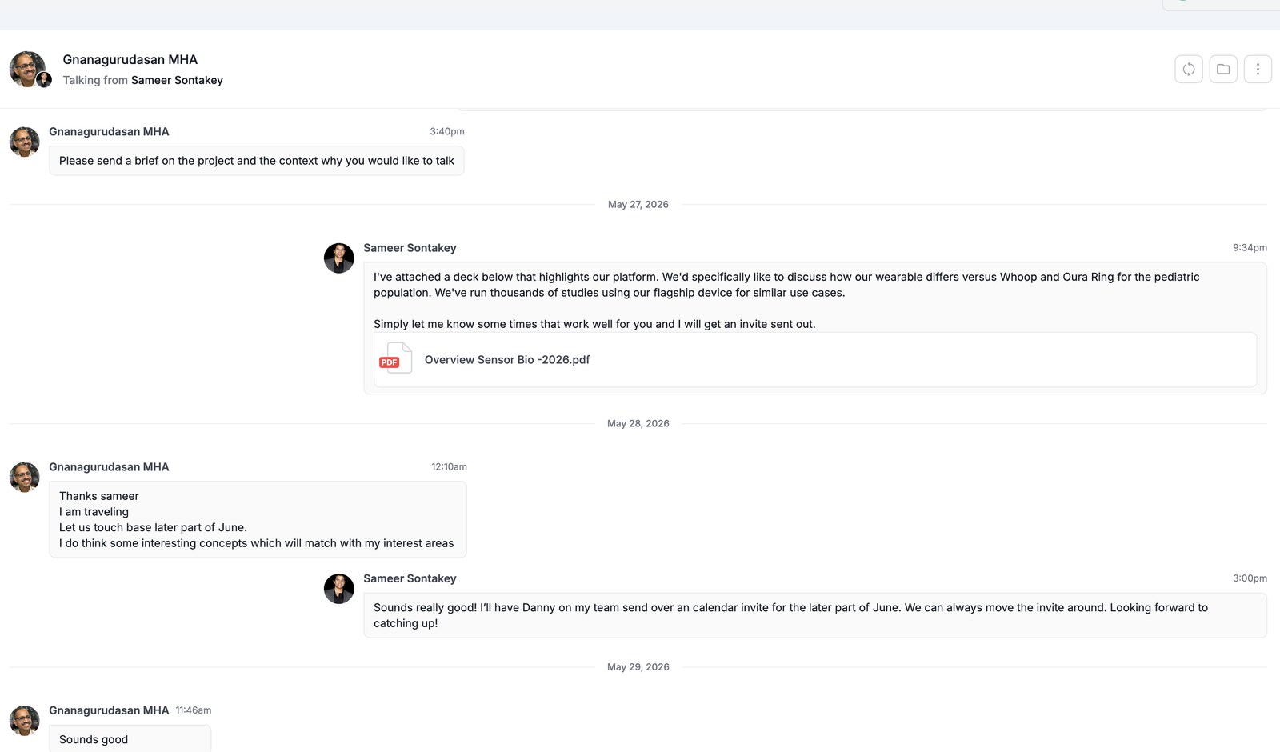Screen dimensions: 1280x752
Task: Click the 11:46am timestamp
Action: [x=194, y=710]
